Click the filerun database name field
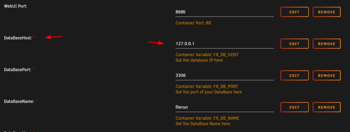The width and height of the screenshot is (350, 132). (x=225, y=107)
